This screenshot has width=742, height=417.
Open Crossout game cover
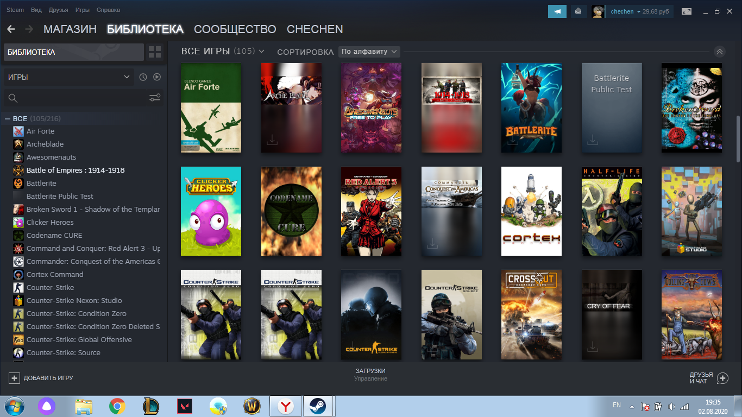[531, 315]
